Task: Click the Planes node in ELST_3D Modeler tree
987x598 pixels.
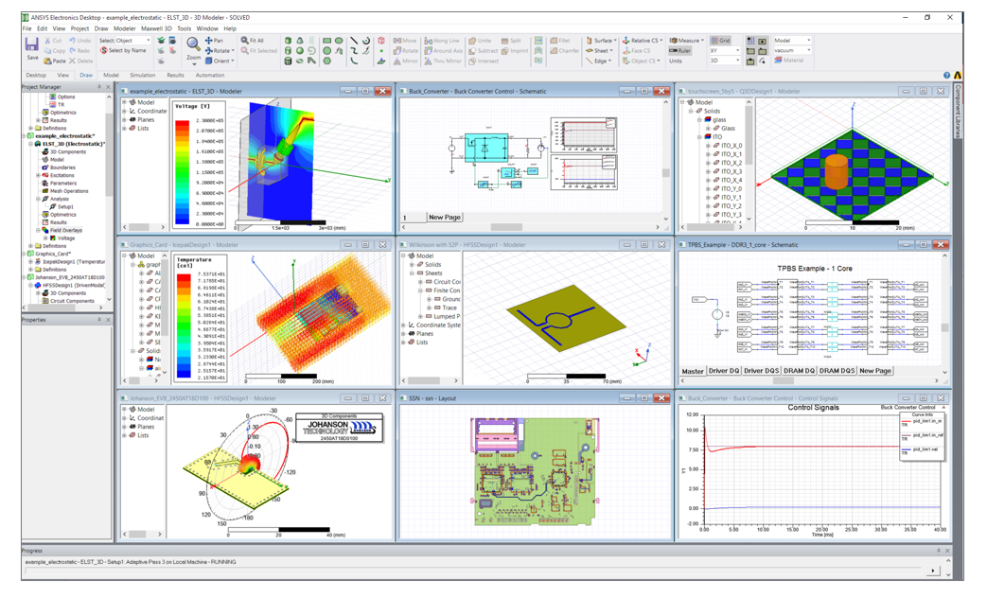Action: 146,119
